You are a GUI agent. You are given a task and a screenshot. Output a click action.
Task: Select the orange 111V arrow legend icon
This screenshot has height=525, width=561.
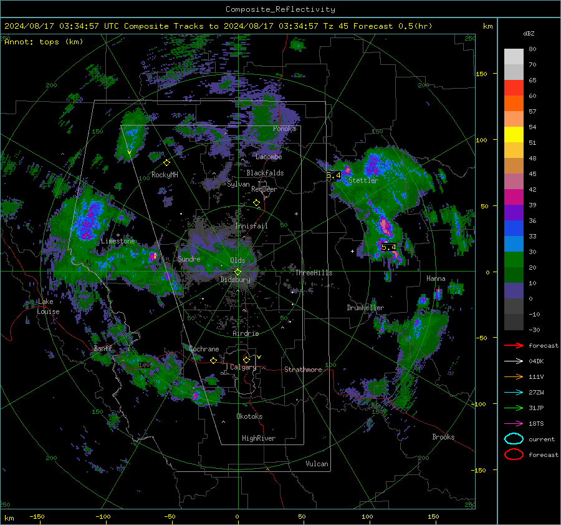click(x=514, y=376)
